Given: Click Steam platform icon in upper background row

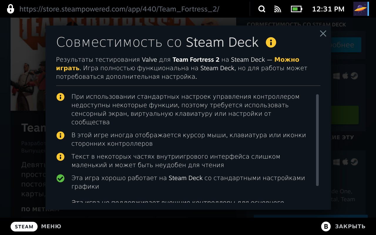Looking at the screenshot, I should click(x=354, y=76).
